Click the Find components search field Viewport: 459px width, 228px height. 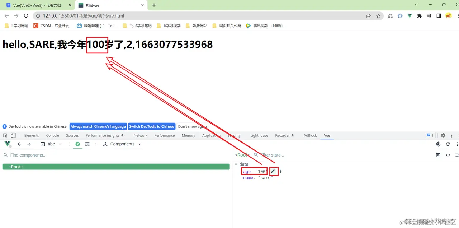(x=116, y=155)
